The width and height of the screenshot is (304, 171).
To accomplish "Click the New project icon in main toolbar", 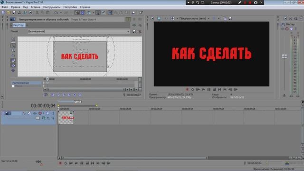I will click(x=3, y=13).
